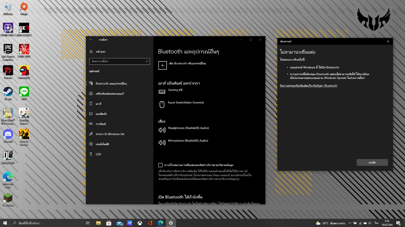Open Recycle Bin desktop icon

[x=8, y=8]
